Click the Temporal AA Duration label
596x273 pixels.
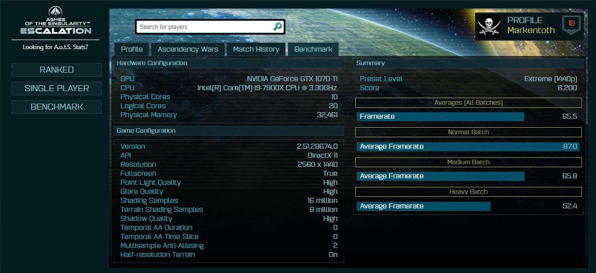156,228
